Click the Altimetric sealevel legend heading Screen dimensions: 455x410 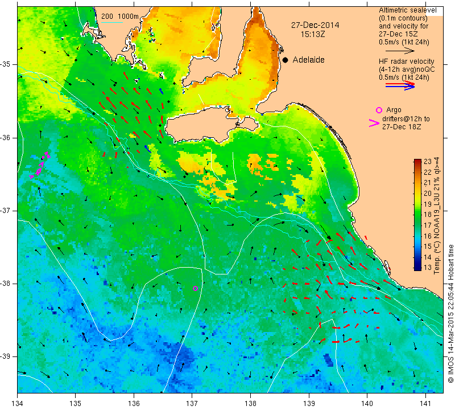click(x=408, y=10)
